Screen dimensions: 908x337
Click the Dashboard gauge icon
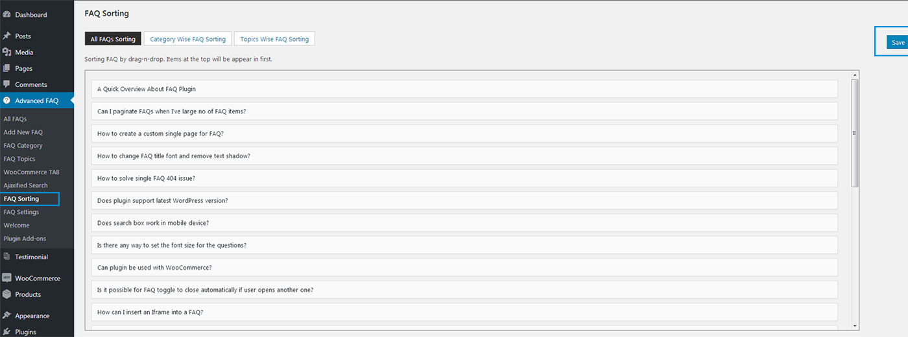pyautogui.click(x=6, y=14)
